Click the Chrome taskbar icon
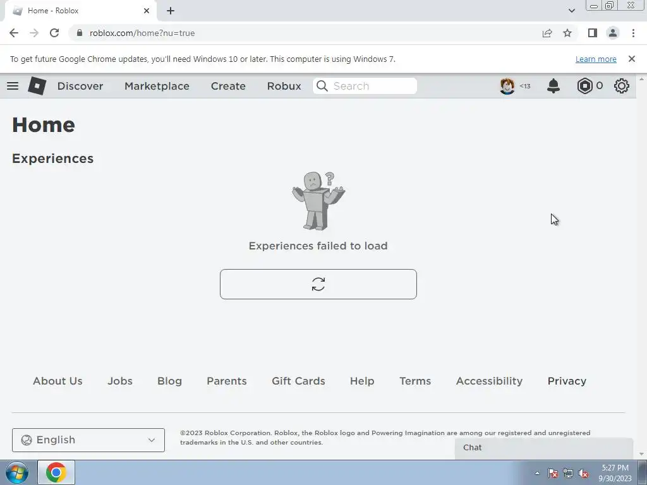647x485 pixels. pyautogui.click(x=56, y=472)
